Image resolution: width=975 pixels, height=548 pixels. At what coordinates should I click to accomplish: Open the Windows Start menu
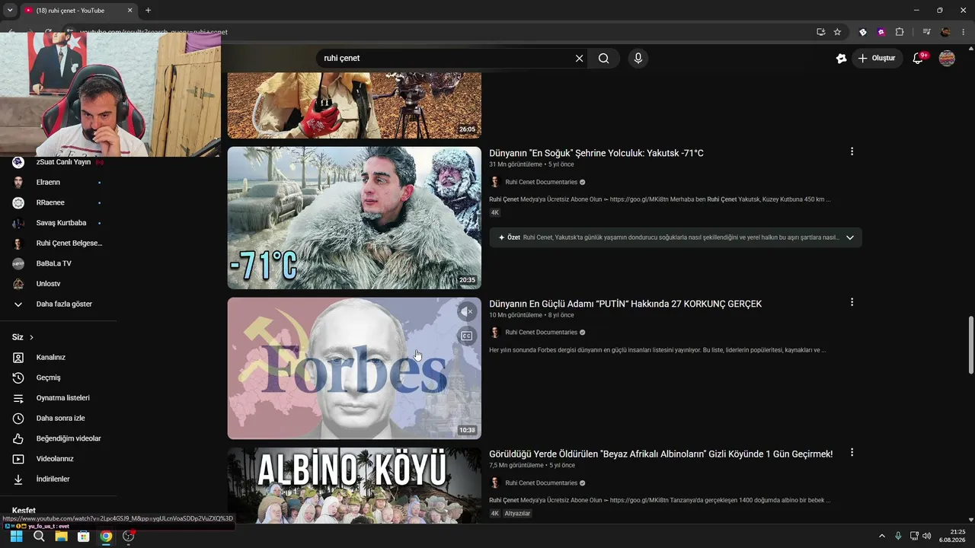point(16,536)
